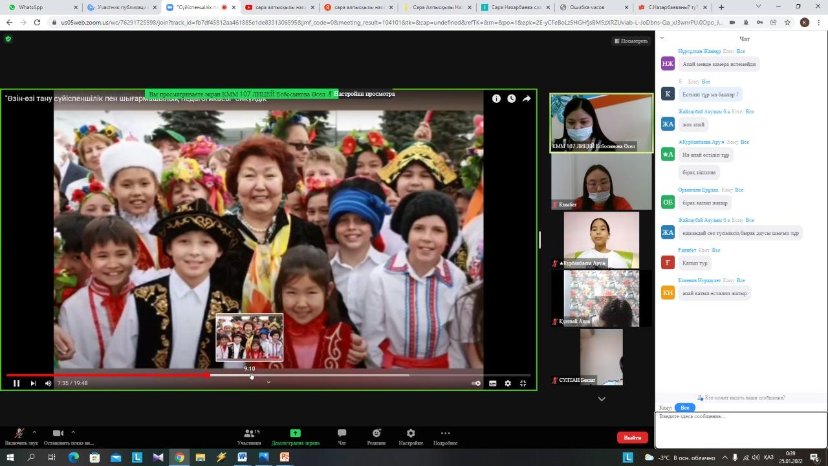The height and width of the screenshot is (466, 828).
Task: Collapse the chat panel with the chevron
Action: coord(662,38)
